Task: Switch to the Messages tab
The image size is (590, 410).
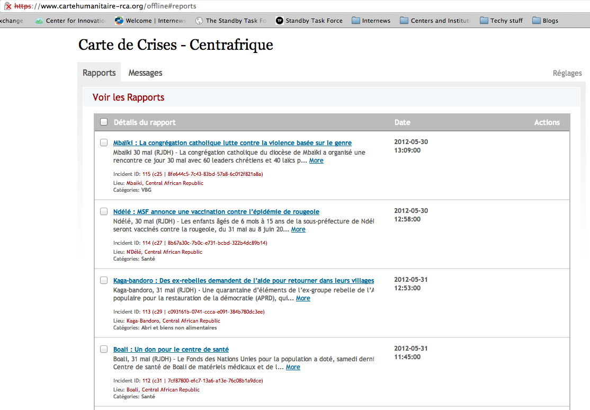Action: [145, 73]
